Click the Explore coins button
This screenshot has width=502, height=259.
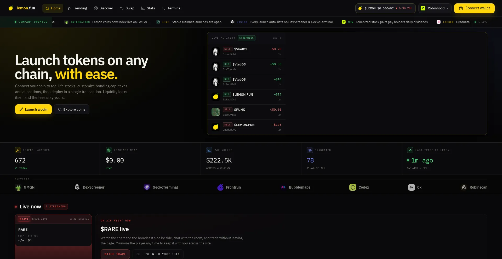[72, 109]
